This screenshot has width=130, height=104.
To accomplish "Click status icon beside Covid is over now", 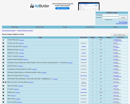I will click(3, 43).
